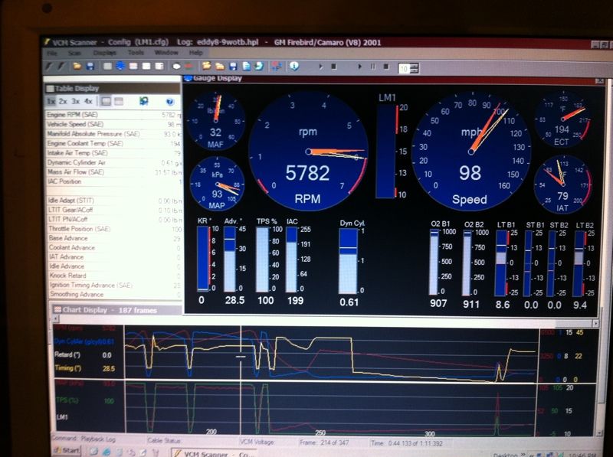The image size is (613, 457).
Task: Click the chart horizontal scrollbar right arrow
Action: [x=595, y=323]
